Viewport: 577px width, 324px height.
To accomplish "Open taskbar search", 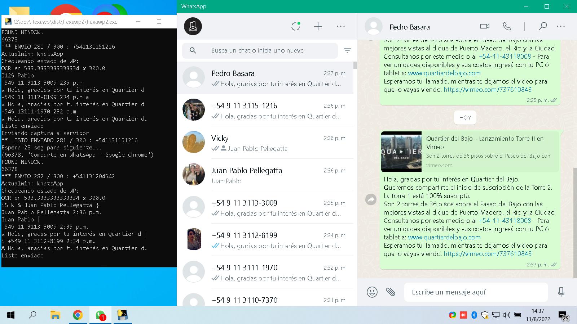I will tap(32, 315).
